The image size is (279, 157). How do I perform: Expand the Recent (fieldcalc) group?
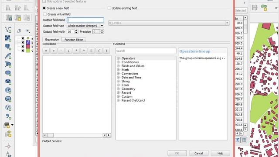(118, 100)
